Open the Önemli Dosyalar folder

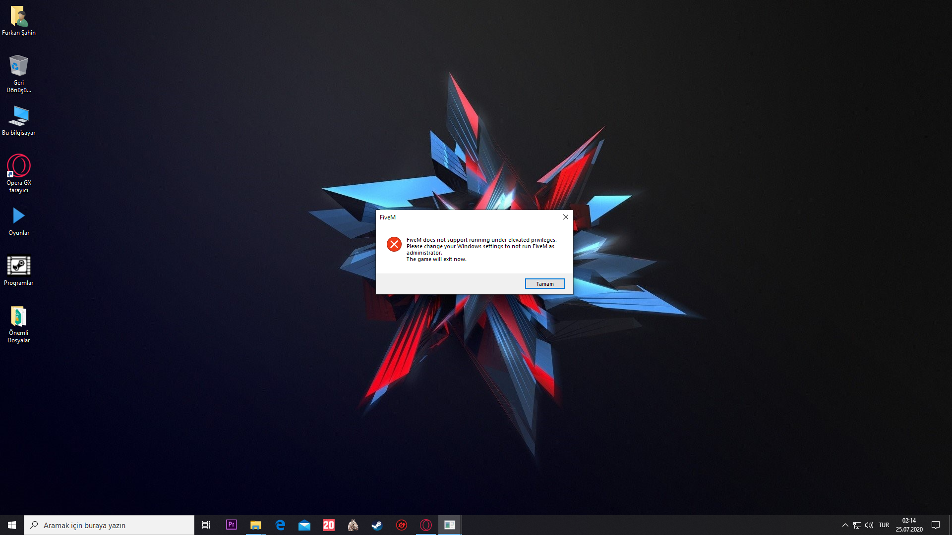[19, 322]
